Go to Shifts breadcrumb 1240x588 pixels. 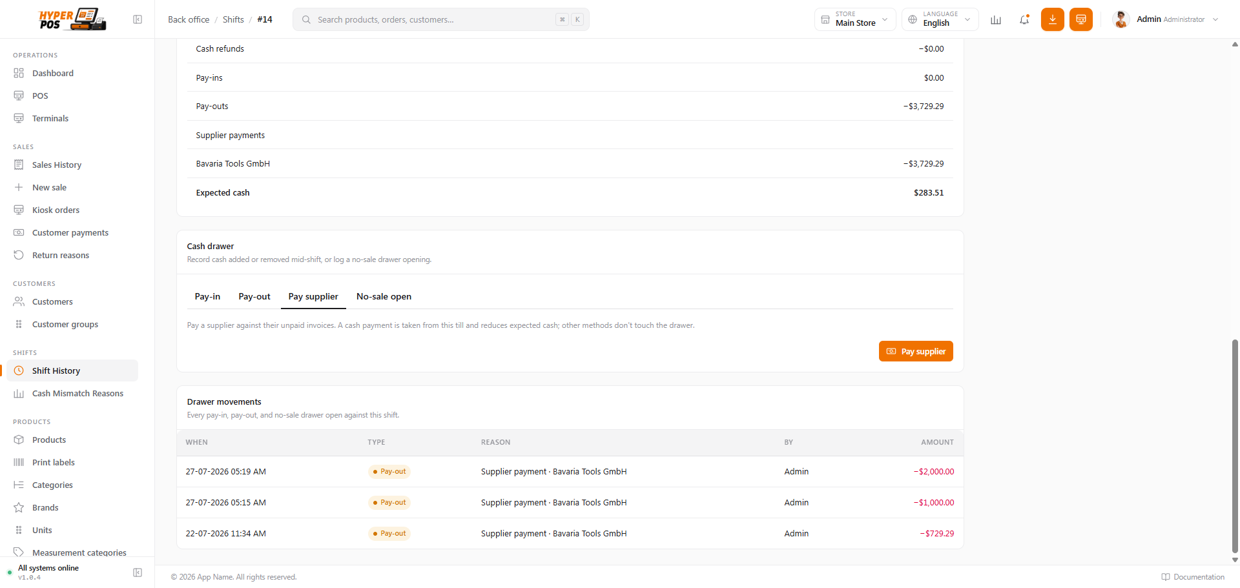pos(233,19)
